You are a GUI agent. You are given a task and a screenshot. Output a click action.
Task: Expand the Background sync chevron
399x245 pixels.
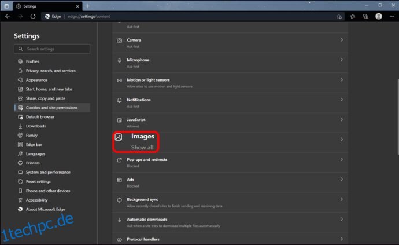(342, 199)
